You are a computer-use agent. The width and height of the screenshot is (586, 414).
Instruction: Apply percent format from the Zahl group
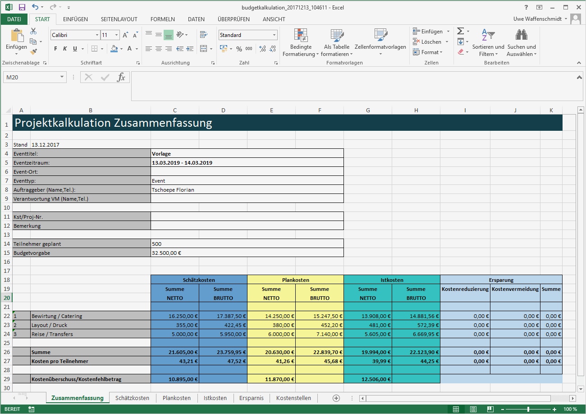click(x=239, y=49)
